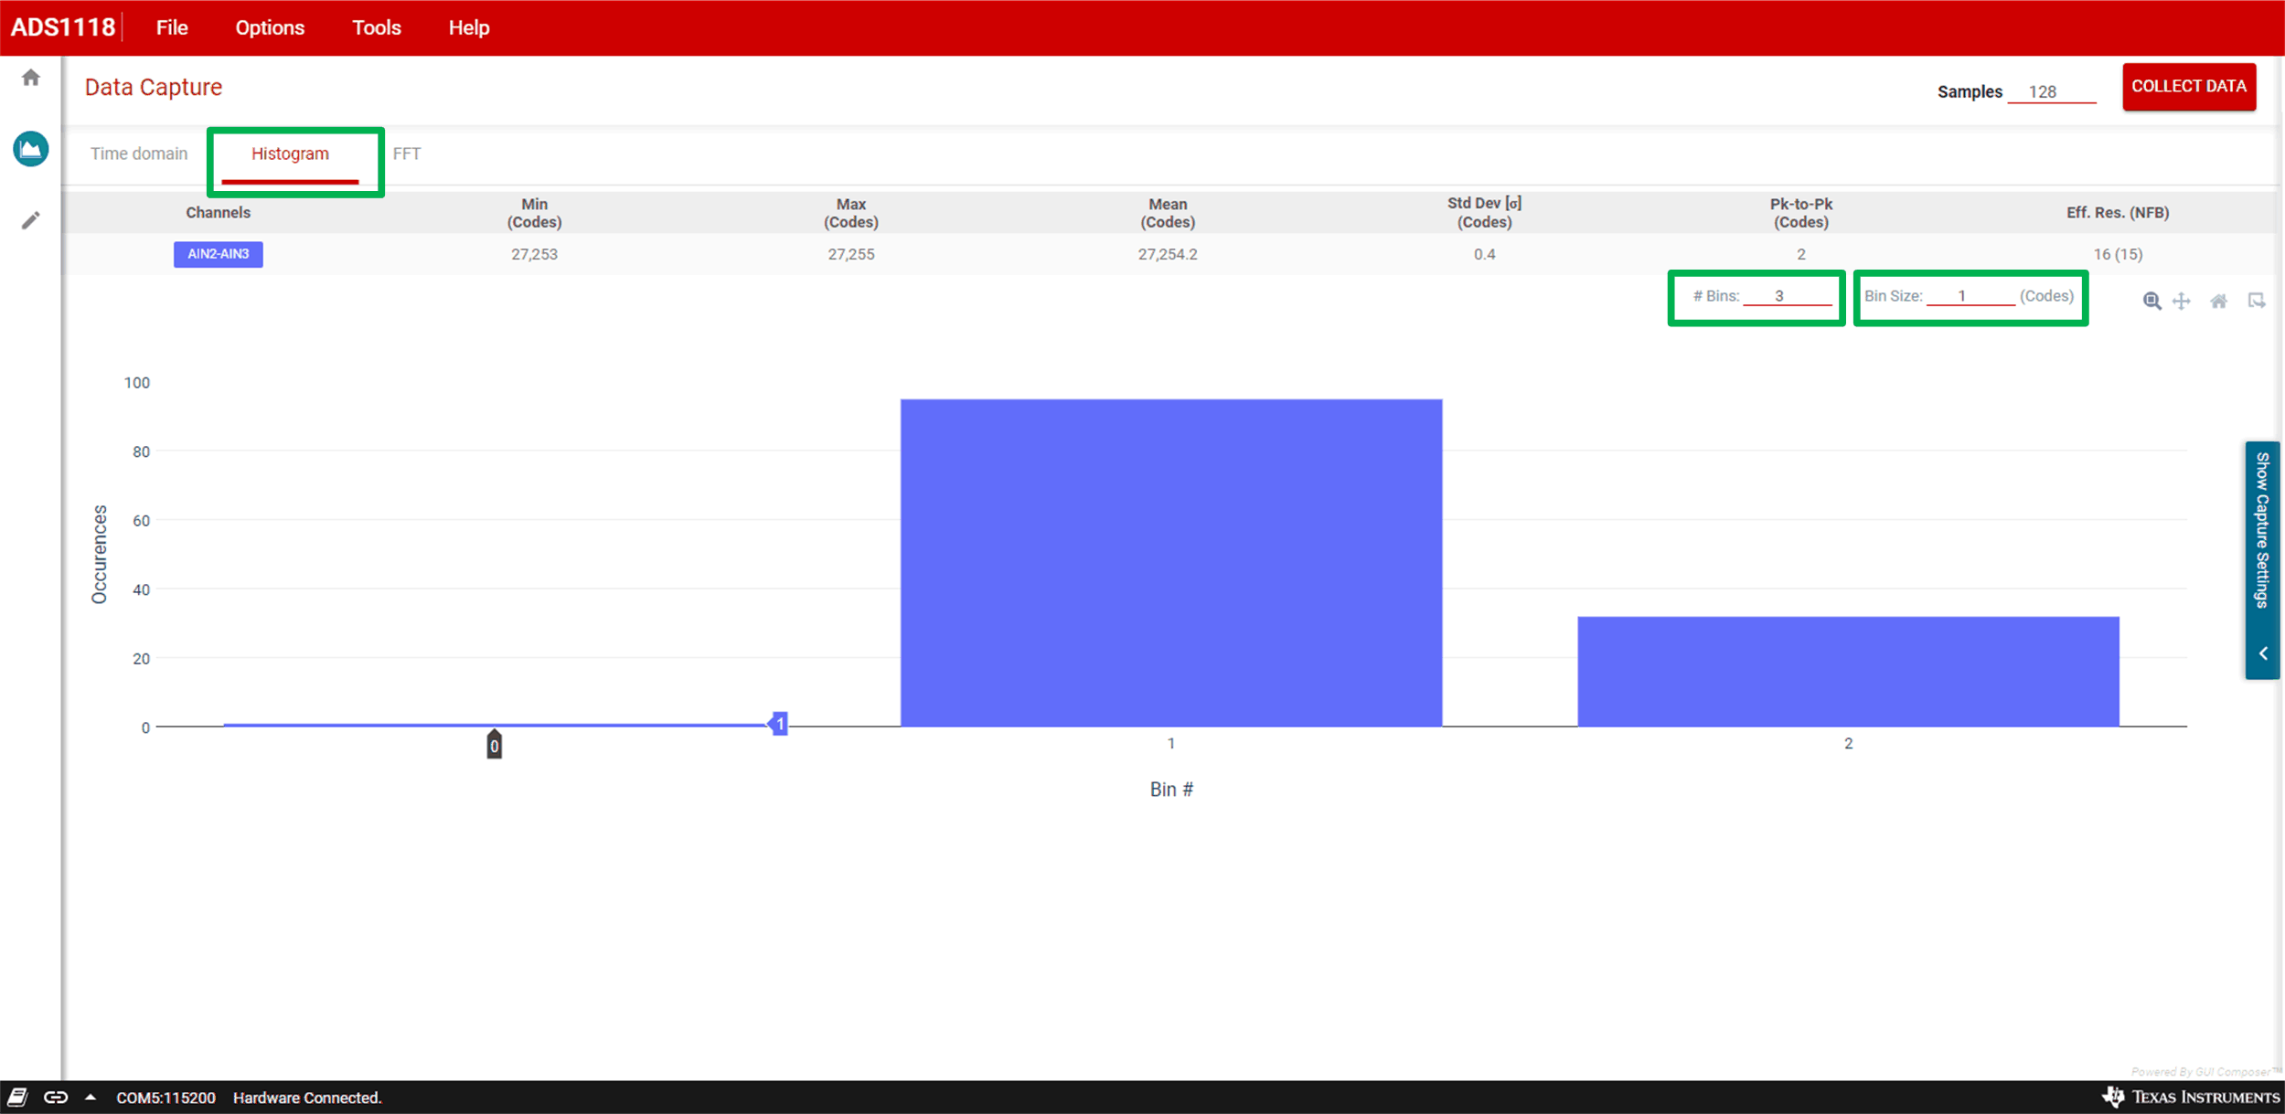
Task: Open the Tools menu
Action: (x=376, y=27)
